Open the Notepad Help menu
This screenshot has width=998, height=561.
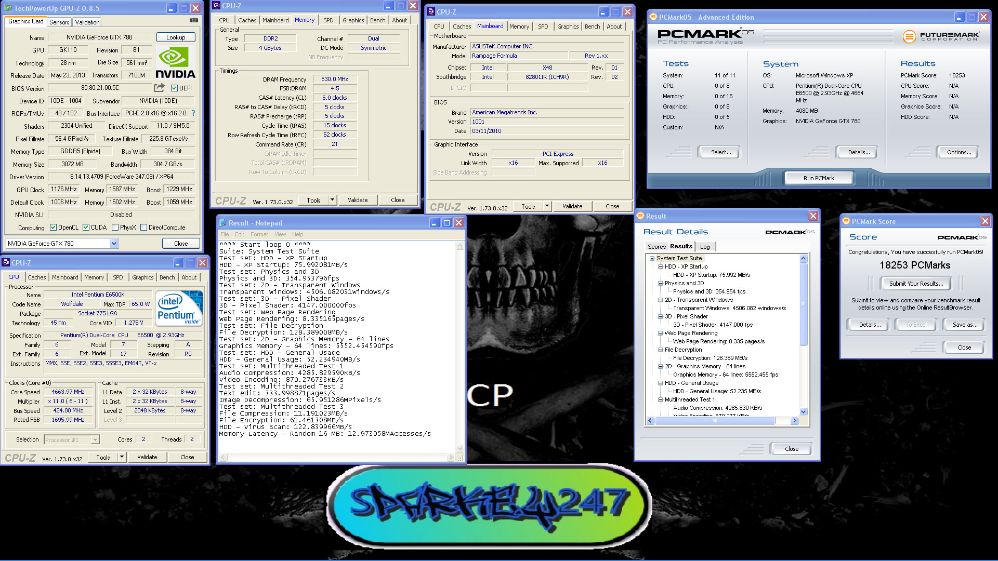(297, 234)
